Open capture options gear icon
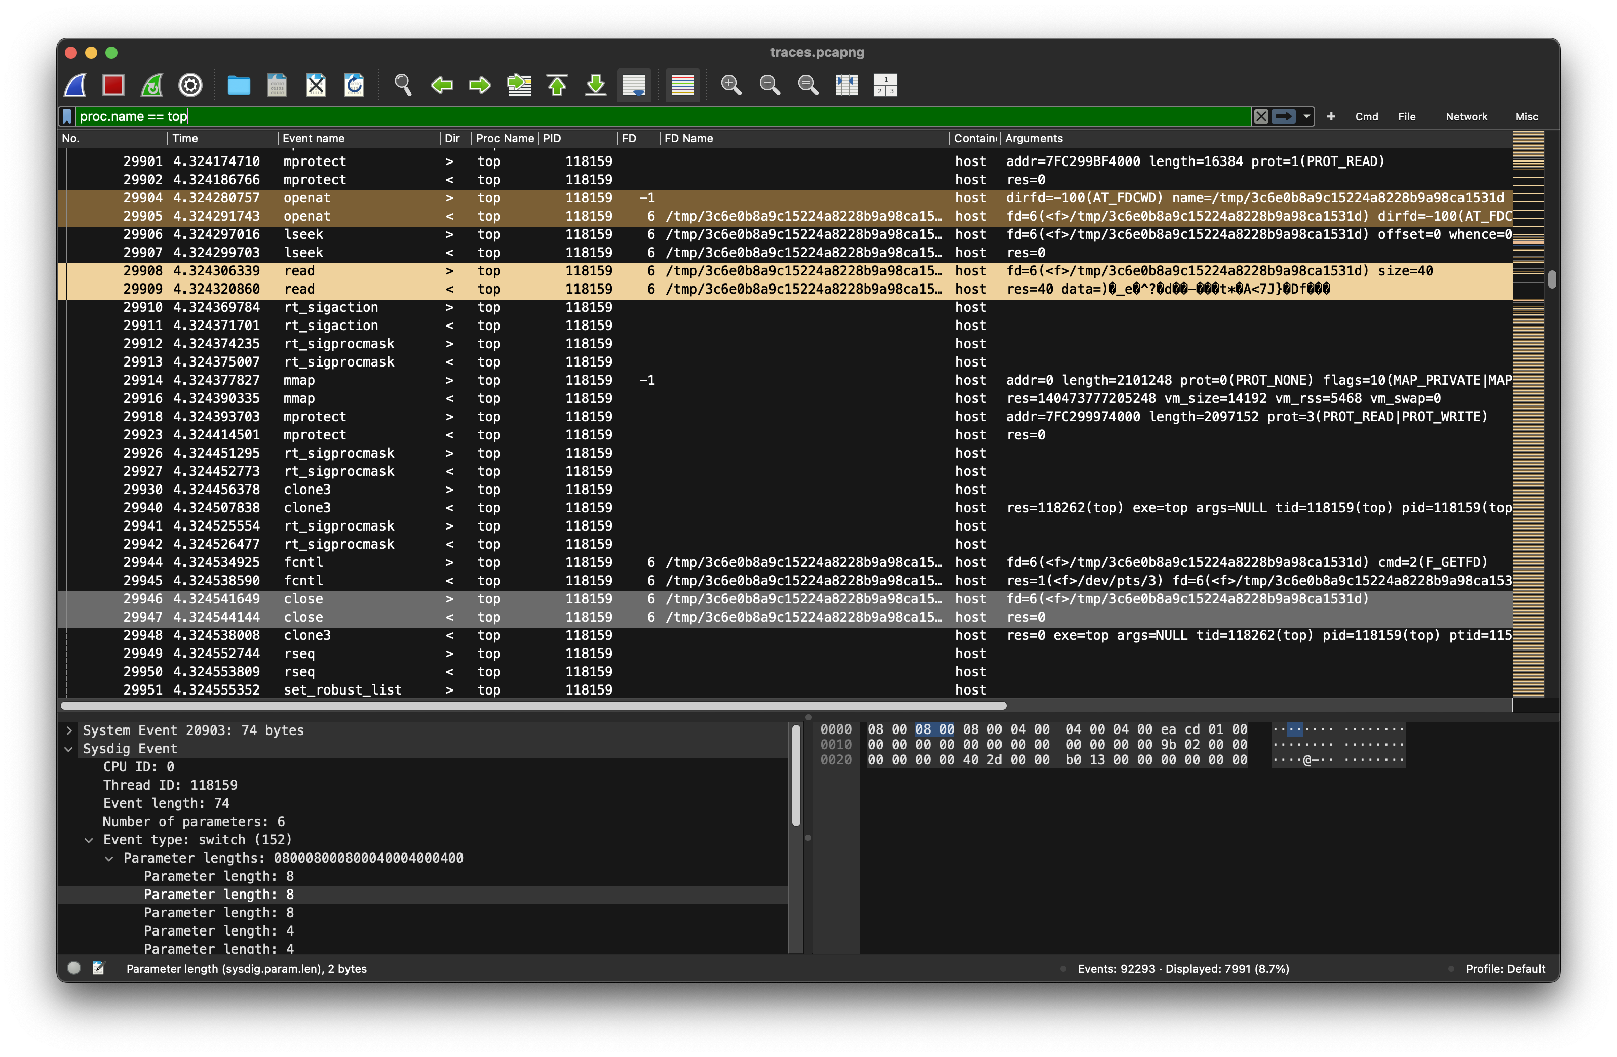This screenshot has height=1057, width=1617. 190,85
